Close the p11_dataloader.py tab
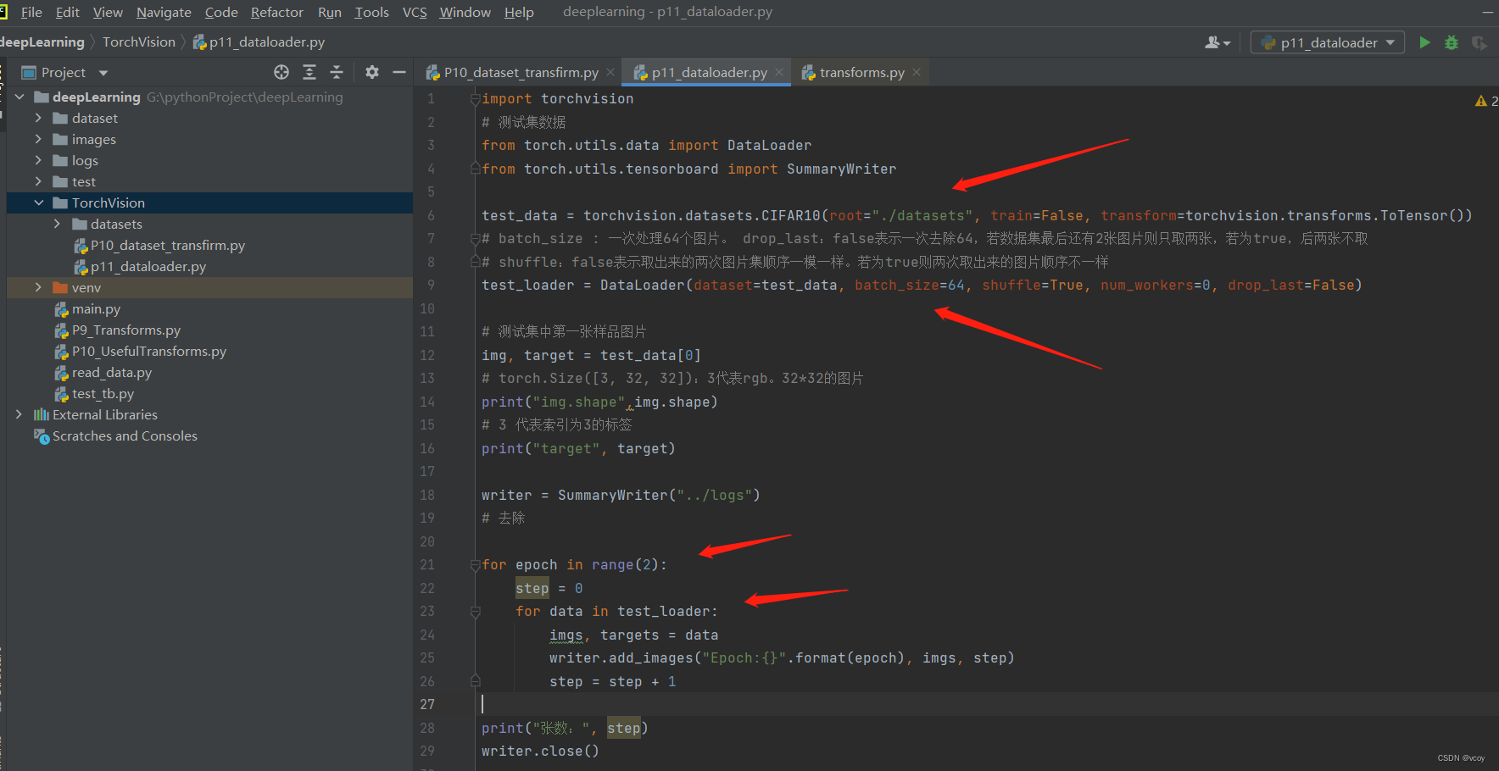1499x771 pixels. click(x=779, y=73)
